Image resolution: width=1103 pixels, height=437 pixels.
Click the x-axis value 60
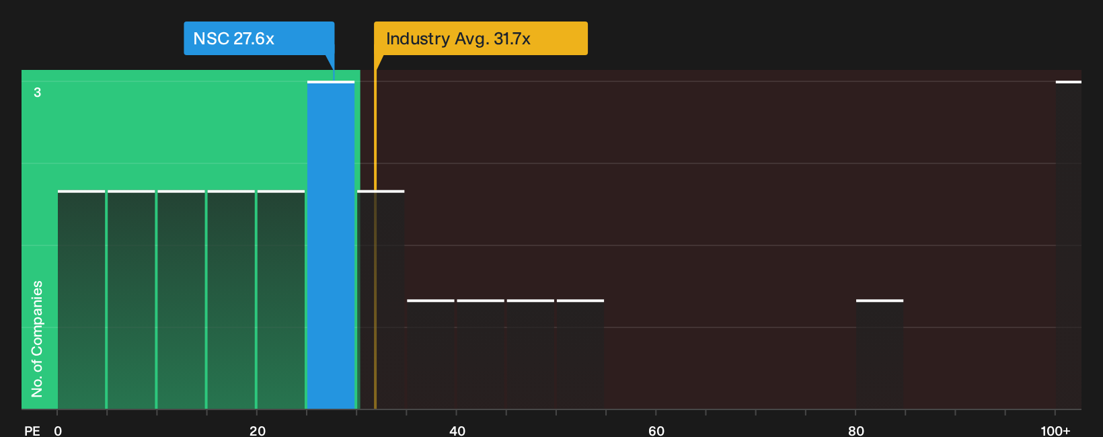(x=656, y=430)
